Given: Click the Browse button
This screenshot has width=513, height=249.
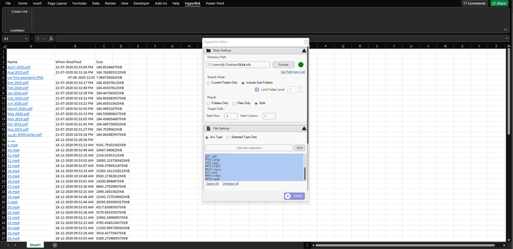Looking at the screenshot, I should point(283,65).
